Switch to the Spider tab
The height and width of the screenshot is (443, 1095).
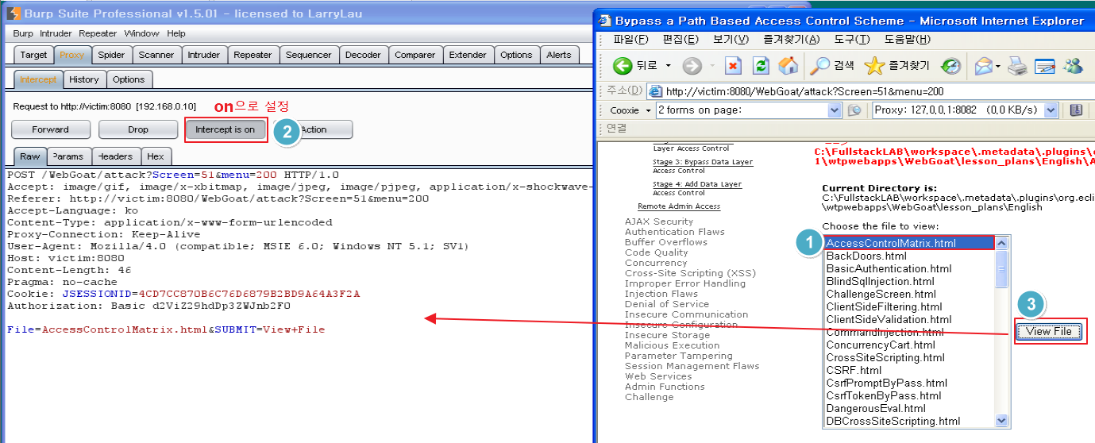pos(111,55)
